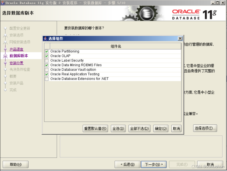Screen dimensions: 227x171
Task: Click the 网格安装选项 step label
Action: (20, 42)
